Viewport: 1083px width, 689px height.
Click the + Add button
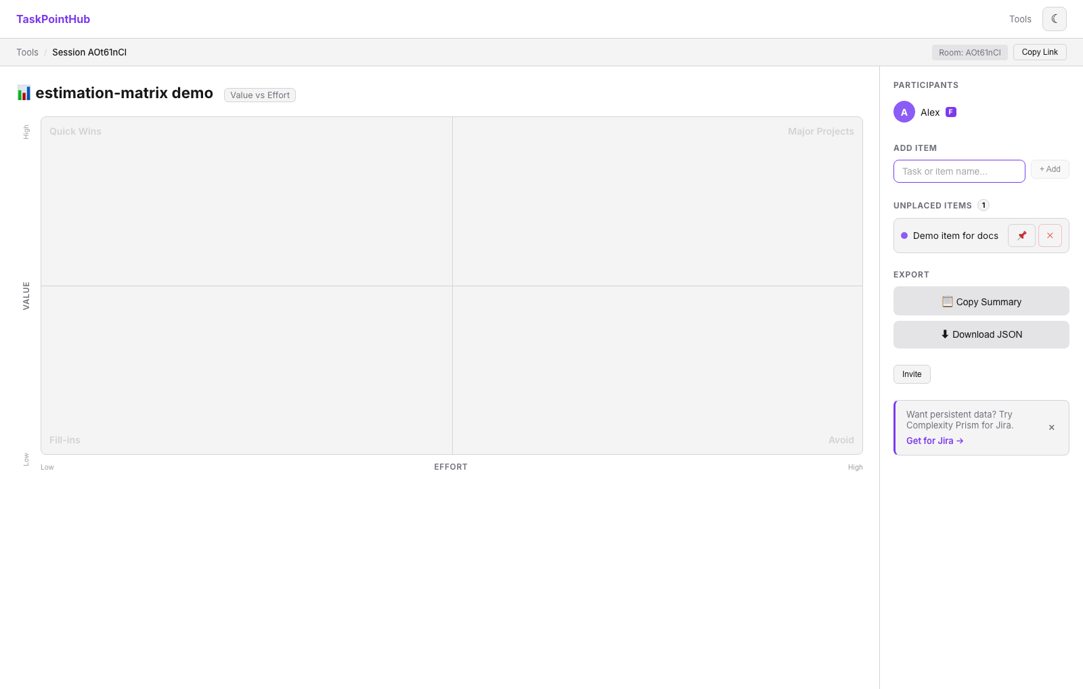click(x=1050, y=169)
